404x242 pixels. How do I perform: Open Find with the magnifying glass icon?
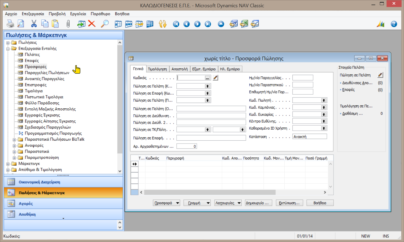coord(105,24)
